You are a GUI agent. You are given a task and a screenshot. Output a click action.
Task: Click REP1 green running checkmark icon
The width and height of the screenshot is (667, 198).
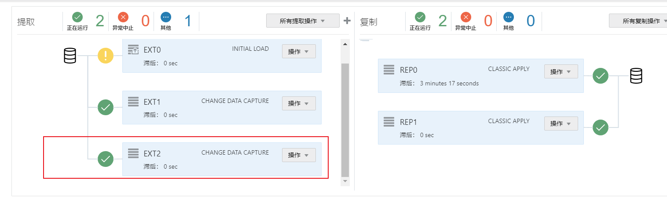pyautogui.click(x=601, y=127)
